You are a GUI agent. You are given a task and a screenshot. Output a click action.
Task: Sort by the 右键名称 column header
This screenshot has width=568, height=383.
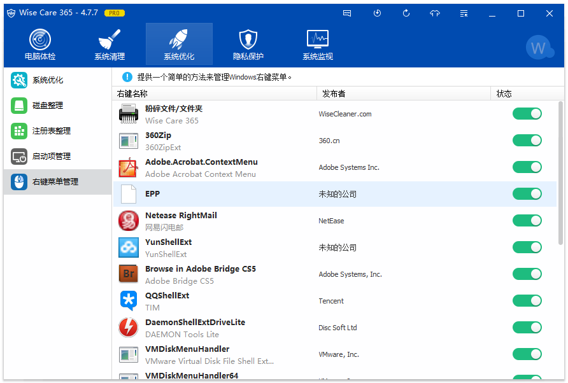coord(215,94)
